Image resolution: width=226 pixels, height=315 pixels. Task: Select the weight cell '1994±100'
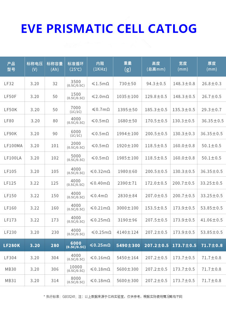(128, 133)
